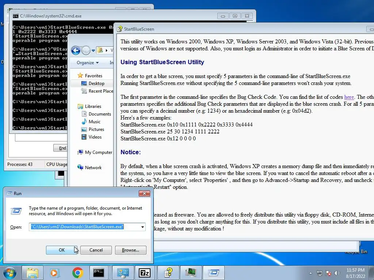Select Network in navigation pane

(93, 167)
